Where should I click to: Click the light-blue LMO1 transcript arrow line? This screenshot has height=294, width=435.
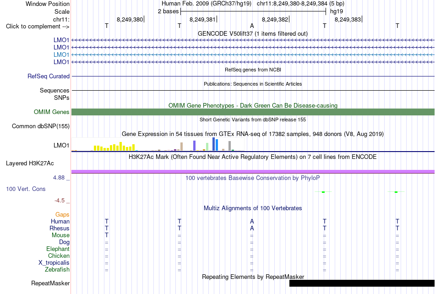(253, 54)
